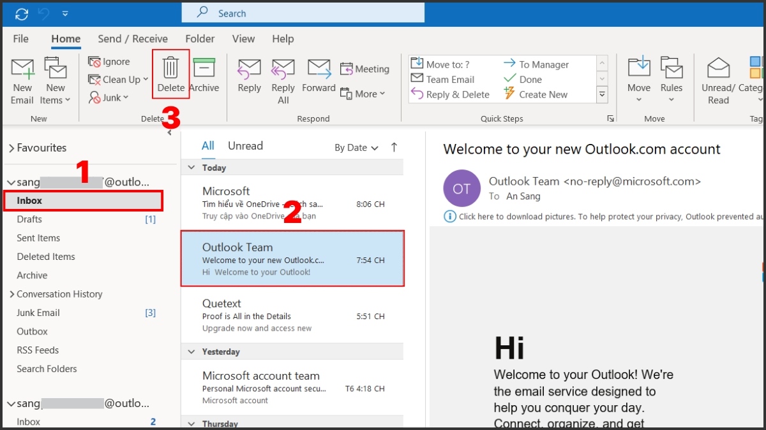The height and width of the screenshot is (430, 766).
Task: Archive the selected message
Action: click(x=204, y=75)
